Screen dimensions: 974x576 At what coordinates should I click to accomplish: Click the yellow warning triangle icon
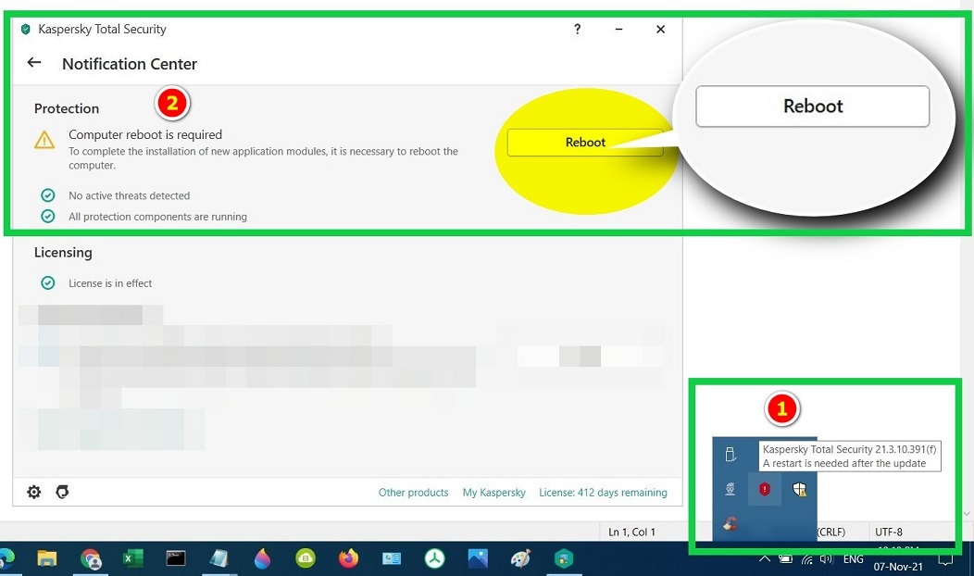(x=44, y=140)
